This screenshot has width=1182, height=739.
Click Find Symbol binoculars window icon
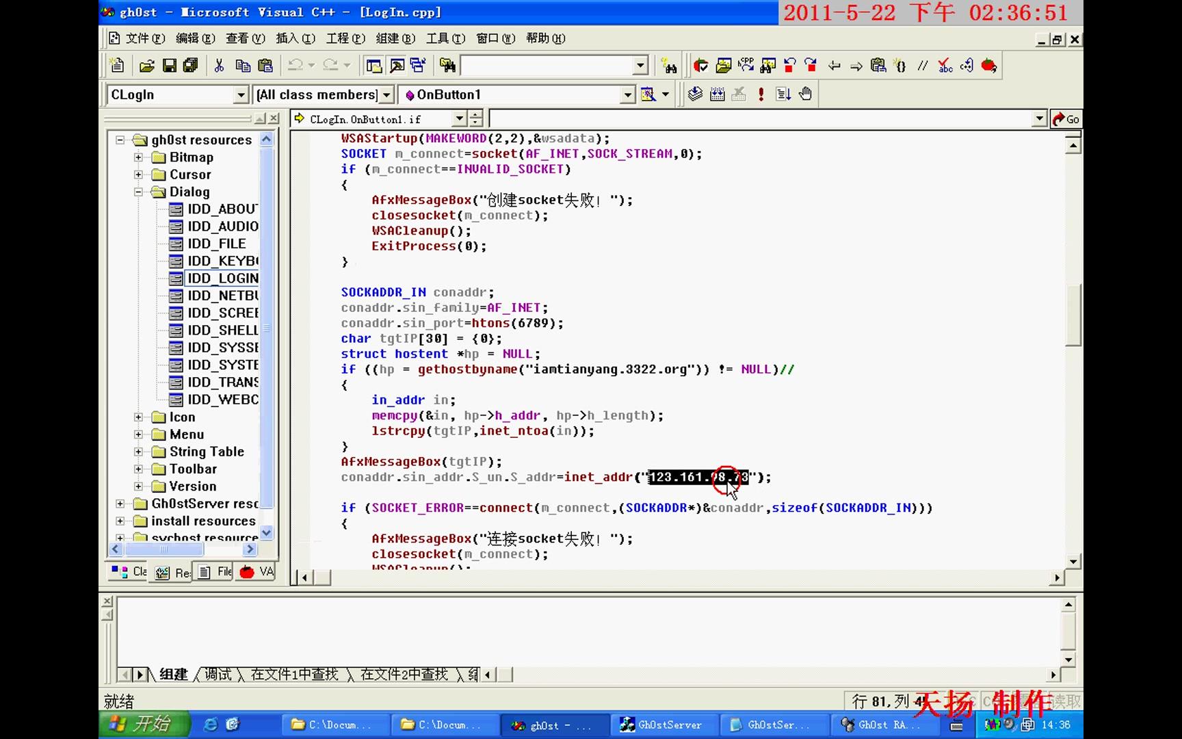coord(768,66)
